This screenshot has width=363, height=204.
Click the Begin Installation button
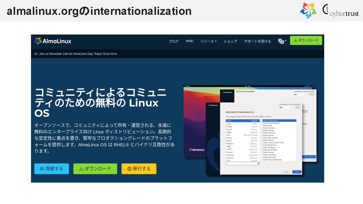click(309, 157)
